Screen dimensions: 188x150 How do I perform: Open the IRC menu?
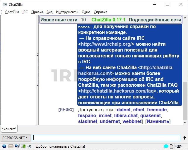pyautogui.click(x=25, y=12)
